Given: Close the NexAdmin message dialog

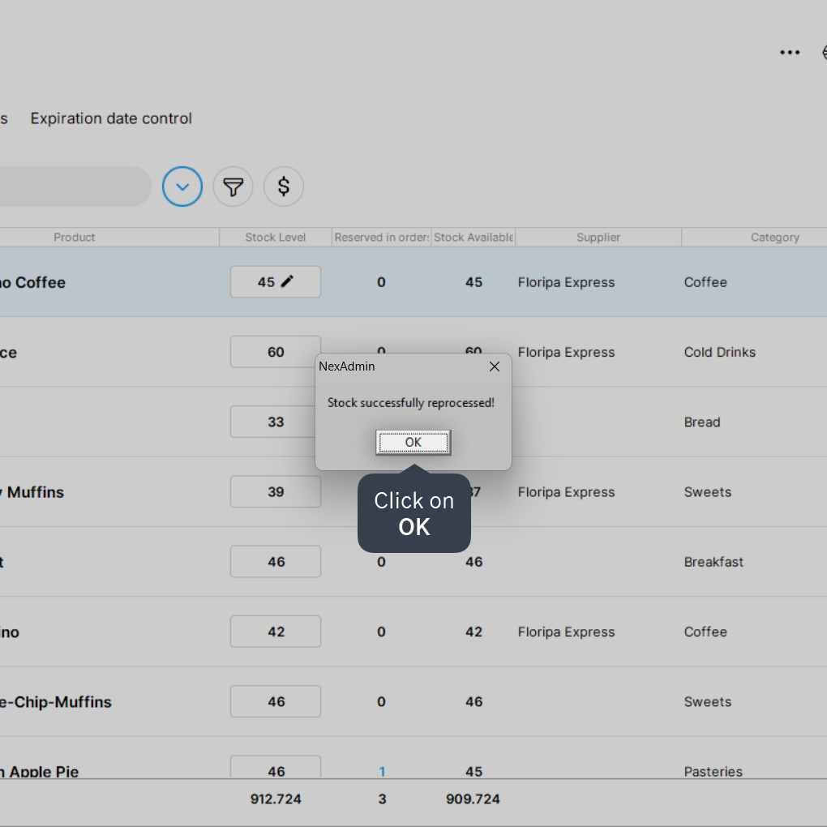Looking at the screenshot, I should click(x=495, y=366).
